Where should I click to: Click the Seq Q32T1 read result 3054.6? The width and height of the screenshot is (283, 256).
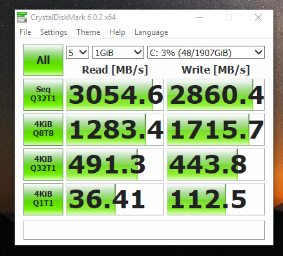(x=115, y=95)
